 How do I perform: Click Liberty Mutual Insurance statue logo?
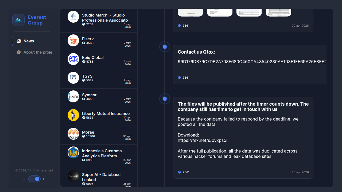point(73,115)
